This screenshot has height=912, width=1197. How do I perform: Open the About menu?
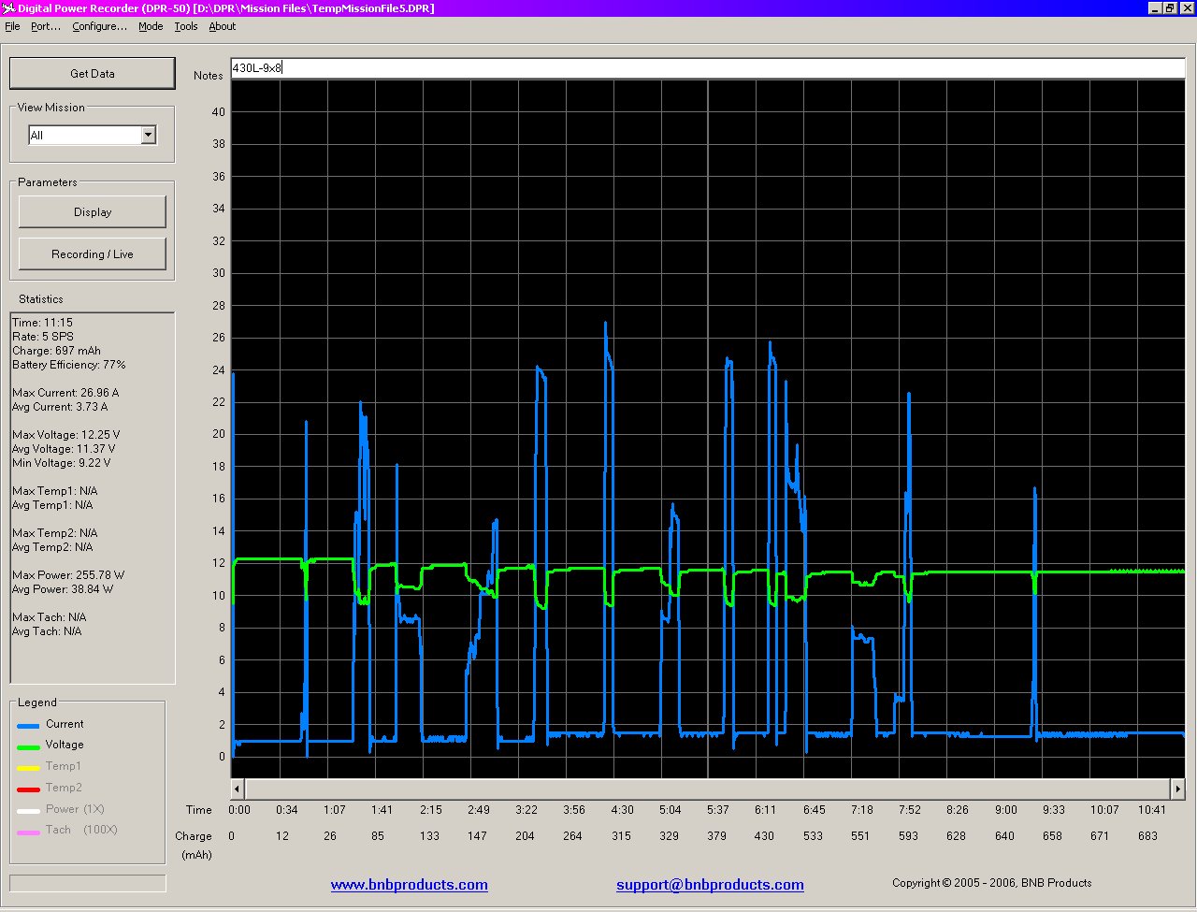(x=223, y=26)
